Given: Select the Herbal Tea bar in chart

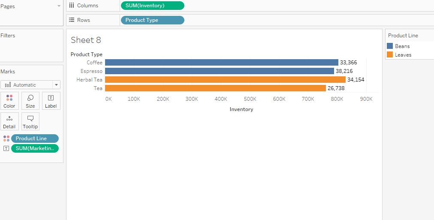Looking at the screenshot, I should point(225,80).
